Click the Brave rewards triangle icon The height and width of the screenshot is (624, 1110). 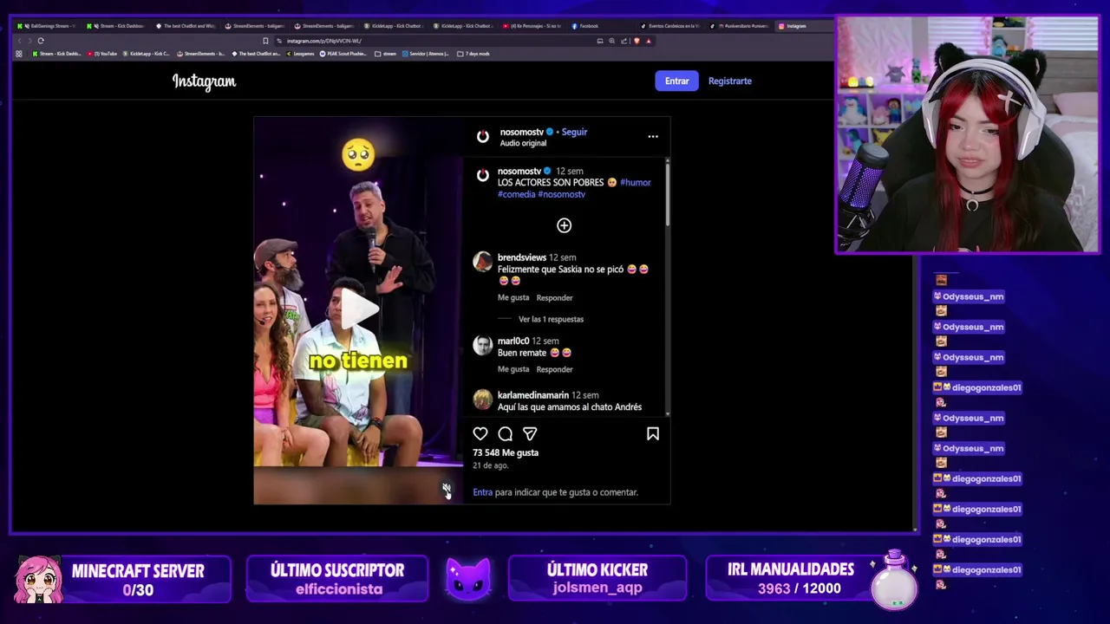click(648, 41)
